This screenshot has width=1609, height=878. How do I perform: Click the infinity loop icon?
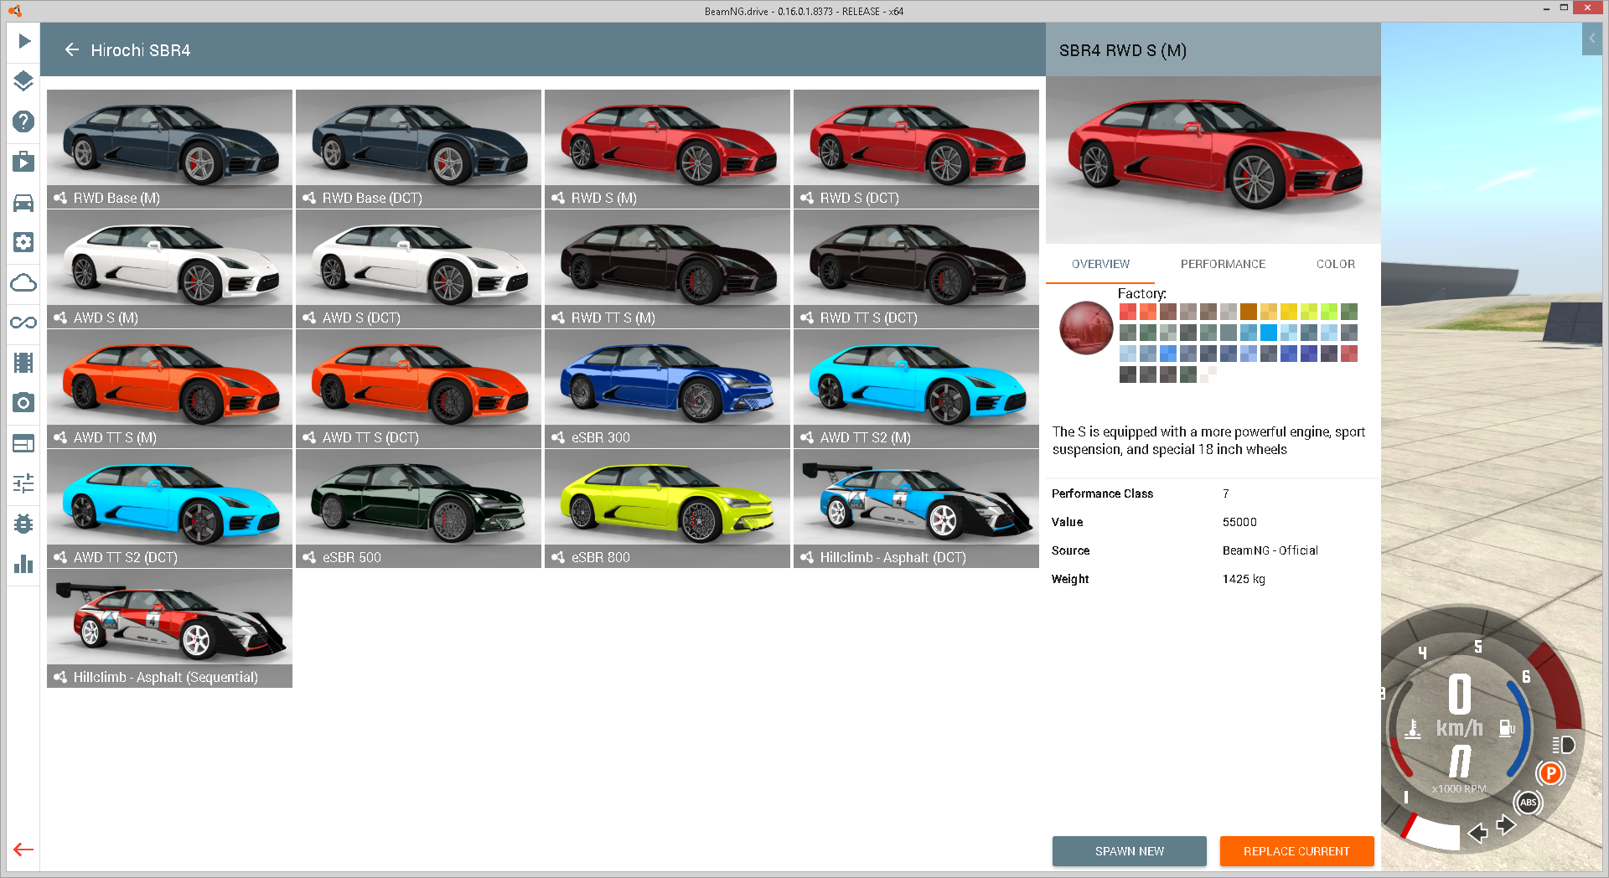point(23,323)
